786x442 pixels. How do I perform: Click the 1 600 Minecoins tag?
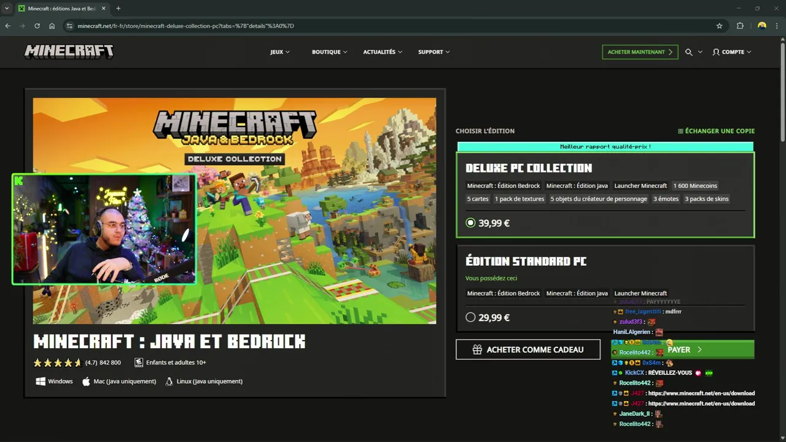(x=695, y=186)
